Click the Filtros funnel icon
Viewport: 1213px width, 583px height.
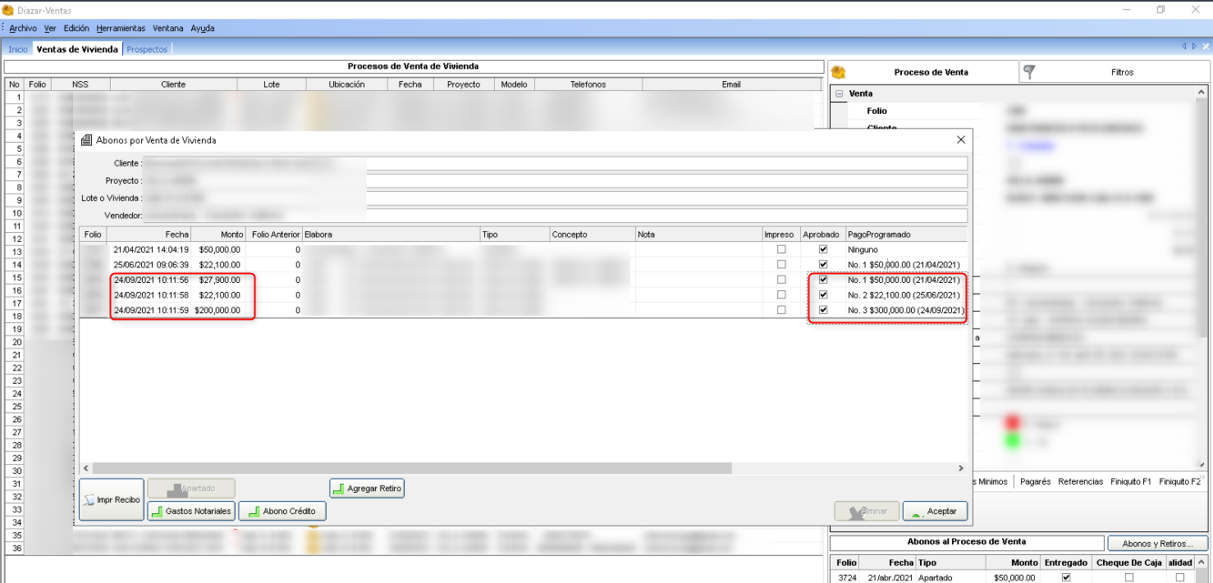pos(1029,72)
